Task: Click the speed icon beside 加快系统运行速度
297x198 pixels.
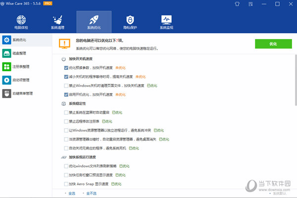Action: click(x=64, y=157)
